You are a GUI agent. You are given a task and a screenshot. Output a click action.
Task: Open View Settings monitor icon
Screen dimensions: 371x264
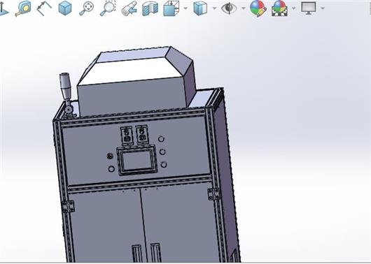click(x=309, y=8)
